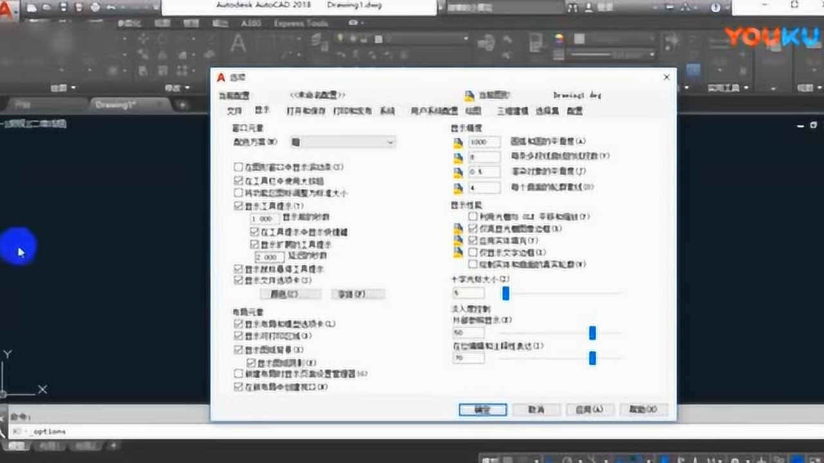This screenshot has width=824, height=463.
Task: Click the plus icon beside Drawing1 tab
Action: pos(183,104)
